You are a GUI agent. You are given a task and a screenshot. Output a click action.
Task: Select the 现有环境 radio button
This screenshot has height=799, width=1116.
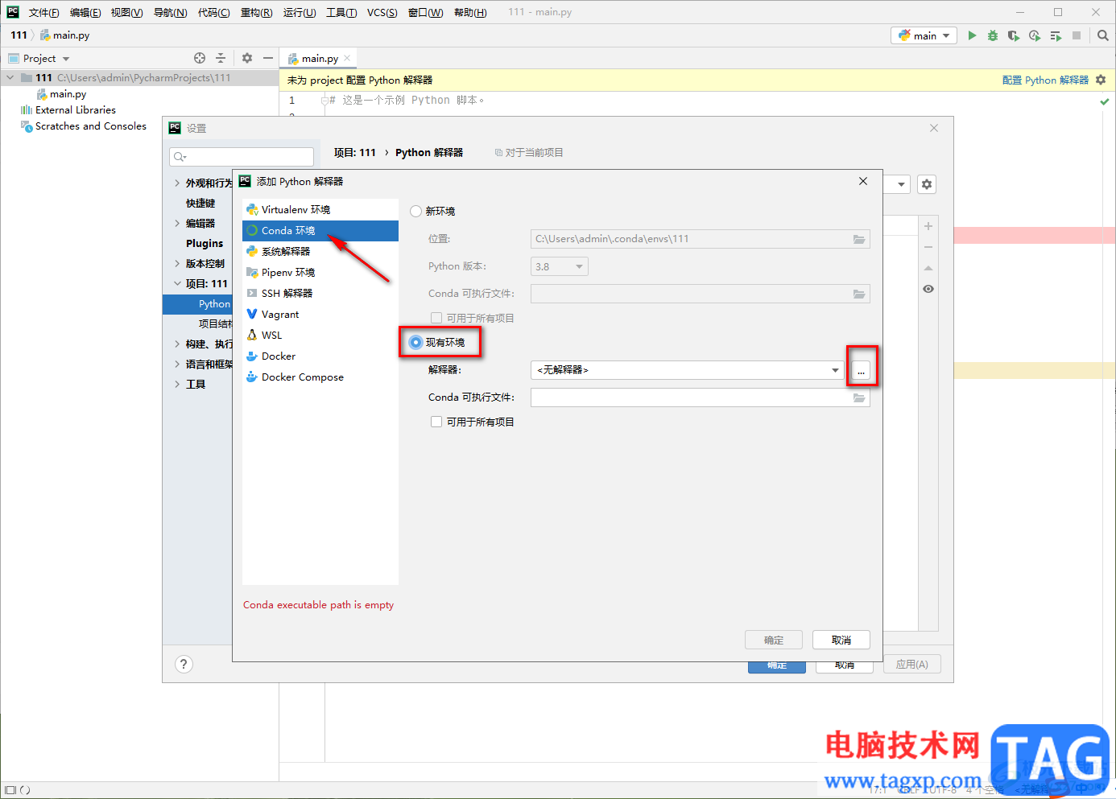416,342
